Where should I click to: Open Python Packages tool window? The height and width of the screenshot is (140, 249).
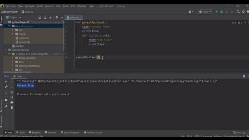(70, 133)
